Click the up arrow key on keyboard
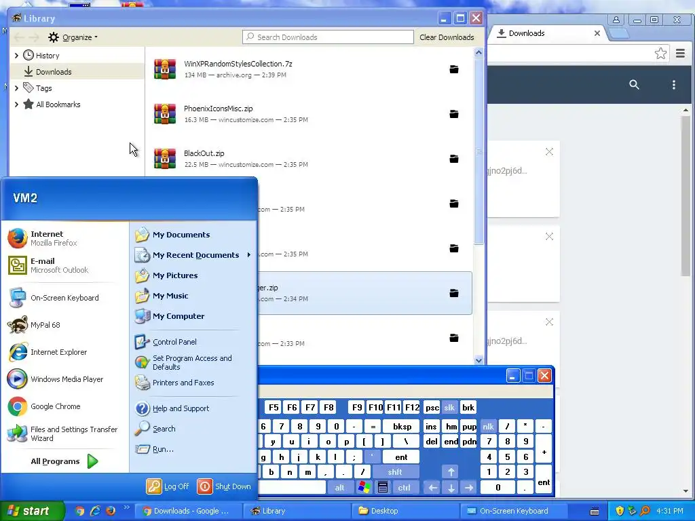The image size is (695, 521). pos(451,472)
